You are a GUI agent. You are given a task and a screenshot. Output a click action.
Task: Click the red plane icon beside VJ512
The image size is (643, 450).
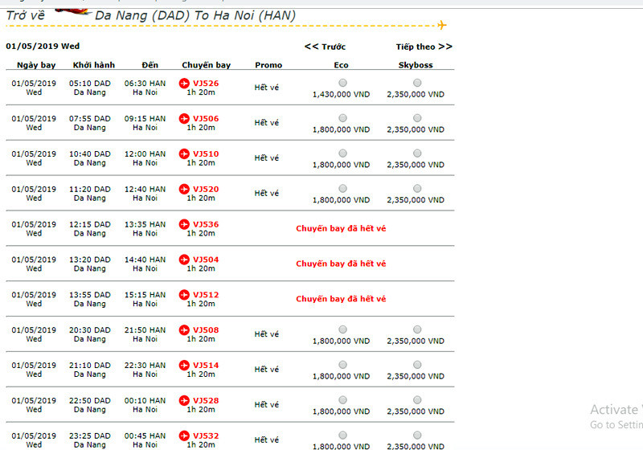tap(184, 295)
